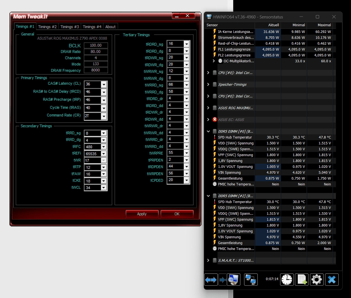The image size is (351, 298).
Task: Open the remote network computers icon in HWiNFO
Action: click(x=251, y=280)
